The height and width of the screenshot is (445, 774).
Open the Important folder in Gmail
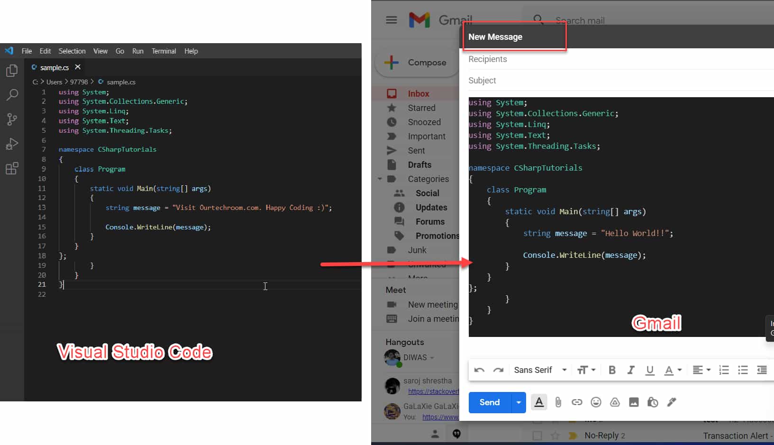427,136
